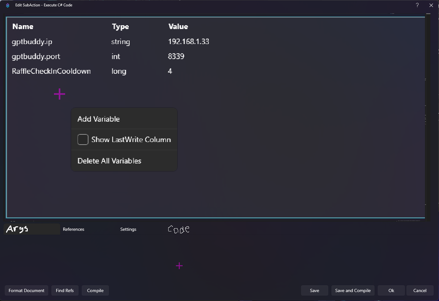
Task: Click the Compile button
Action: [95, 290]
